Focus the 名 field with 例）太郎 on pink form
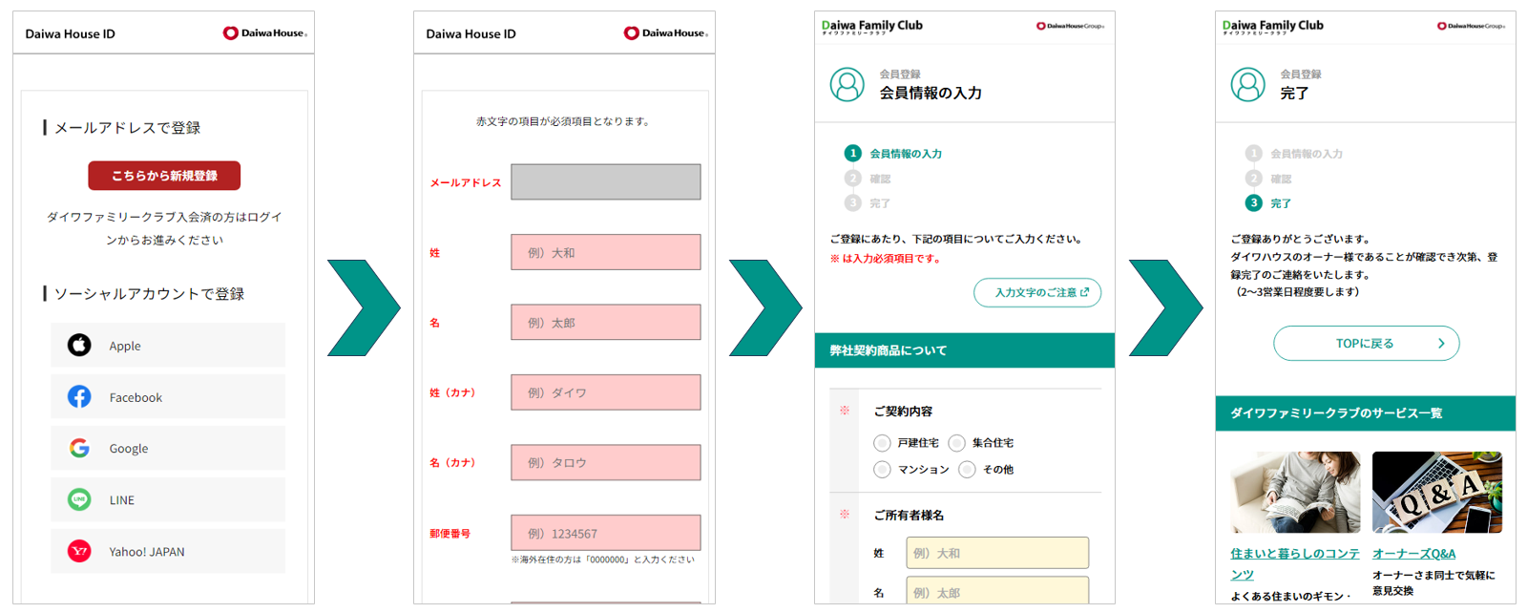Viewport: 1527px width, 613px height. click(605, 323)
